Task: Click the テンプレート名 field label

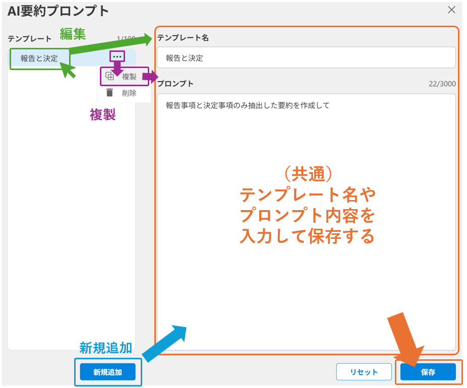Action: pyautogui.click(x=183, y=38)
